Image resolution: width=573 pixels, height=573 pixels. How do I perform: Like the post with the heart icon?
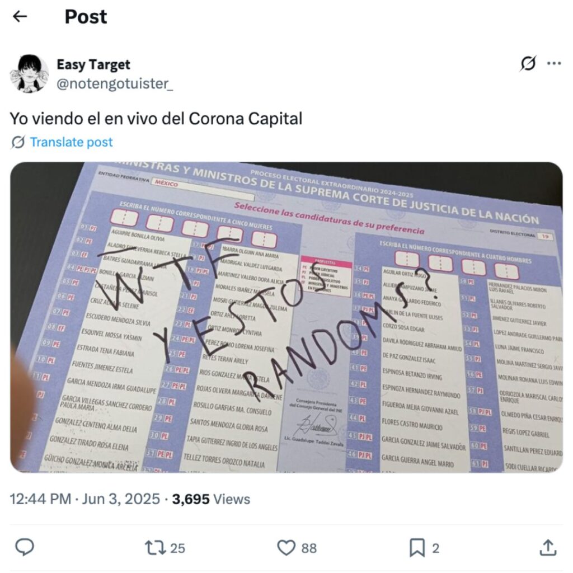286,548
